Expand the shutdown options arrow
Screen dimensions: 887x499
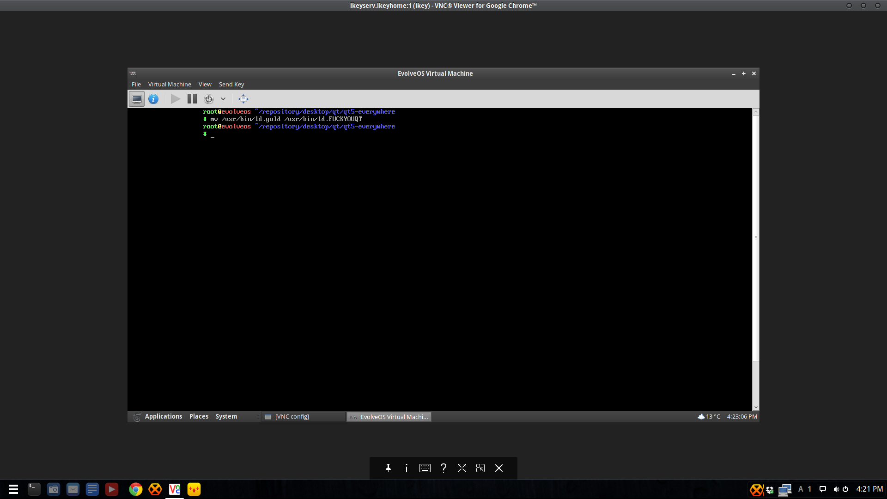[223, 99]
